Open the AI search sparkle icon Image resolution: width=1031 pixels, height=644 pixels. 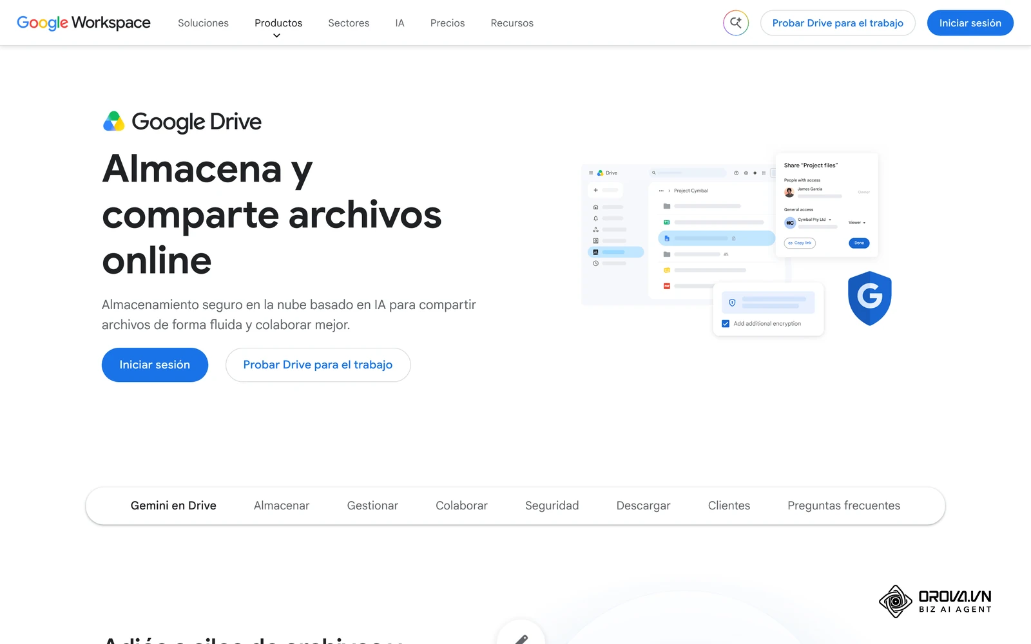[x=736, y=23]
